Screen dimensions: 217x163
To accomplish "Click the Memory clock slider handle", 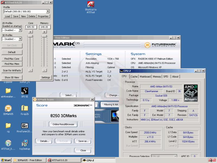I will [44, 36].
